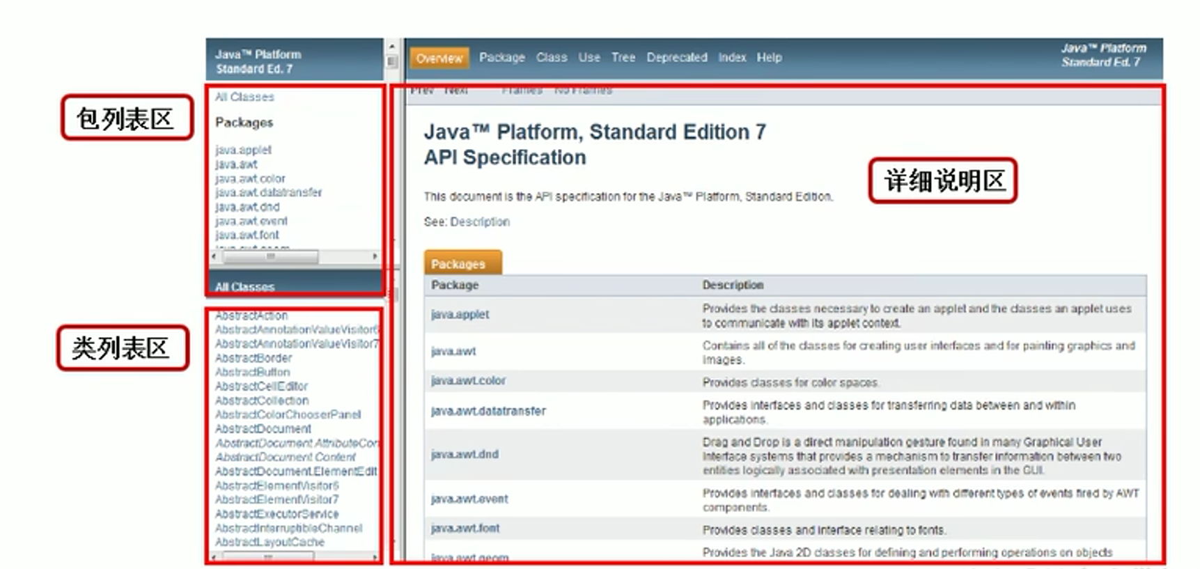Open the AbstractDocument.Content interface
This screenshot has height=569, width=1200.
coord(286,457)
